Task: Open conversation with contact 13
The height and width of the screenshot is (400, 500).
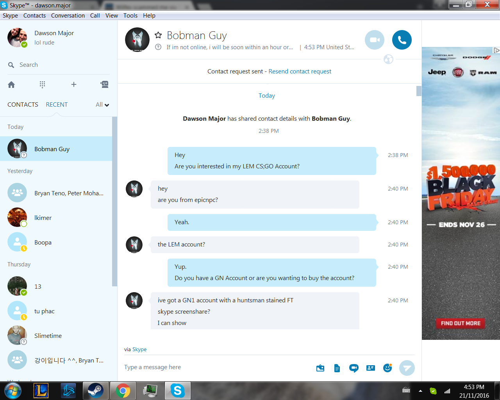Action: (x=56, y=286)
